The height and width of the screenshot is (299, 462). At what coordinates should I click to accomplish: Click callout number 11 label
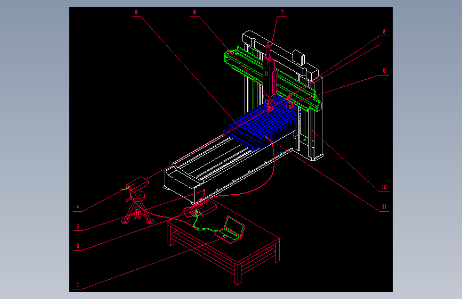pyautogui.click(x=384, y=207)
